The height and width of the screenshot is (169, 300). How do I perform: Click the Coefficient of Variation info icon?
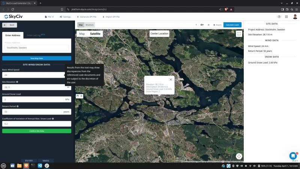click(53, 119)
